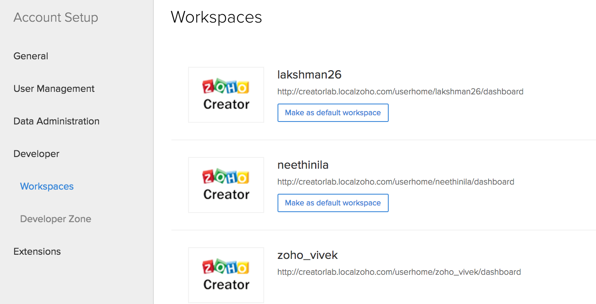
Task: Make lakshman26 the default workspace
Action: point(333,112)
